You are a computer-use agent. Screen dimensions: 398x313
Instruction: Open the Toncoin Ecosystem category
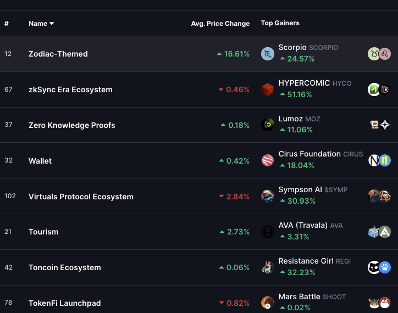[65, 267]
